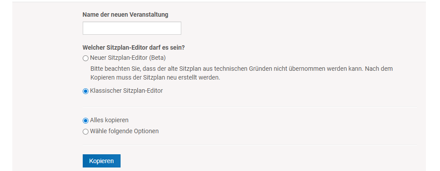Click the label text Neuer Sitzplan-Editor (Beta)
The image size is (440, 171).
click(x=128, y=58)
